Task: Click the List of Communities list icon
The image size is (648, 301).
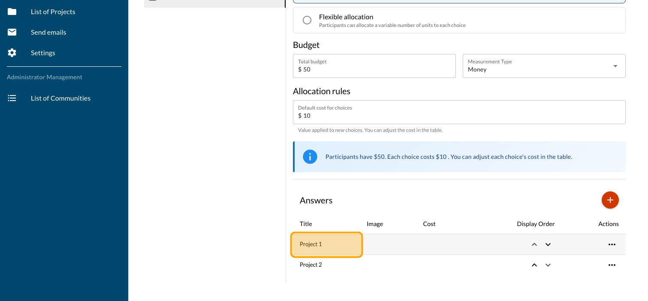Action: 12,98
